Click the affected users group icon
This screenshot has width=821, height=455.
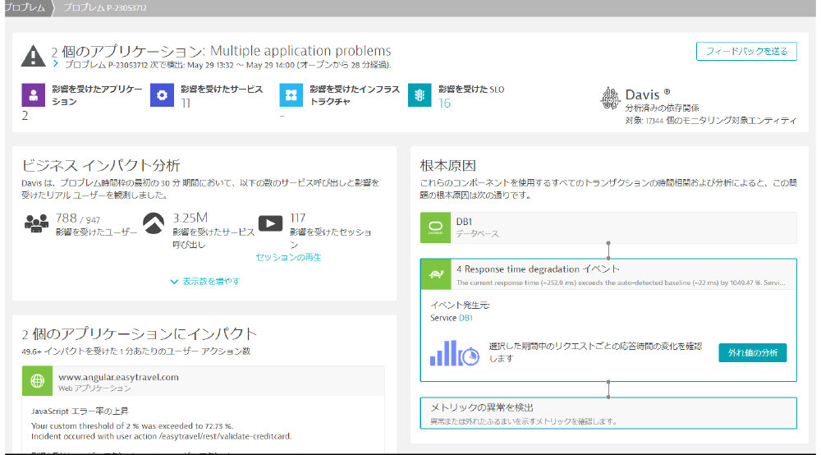pos(36,223)
